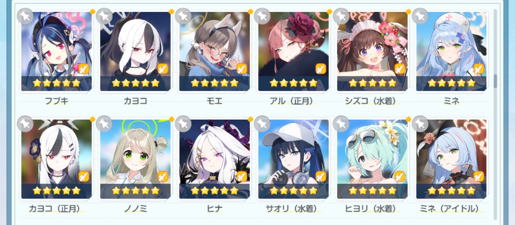Open the ノノミ student card
515x225 pixels.
point(136,159)
